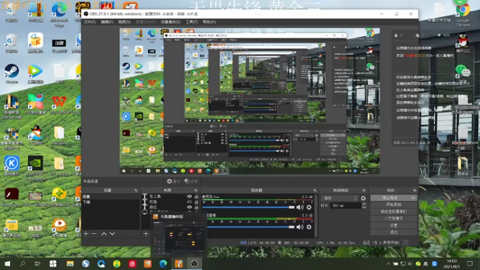Toggle lock on the 吃饭 source

196,202
